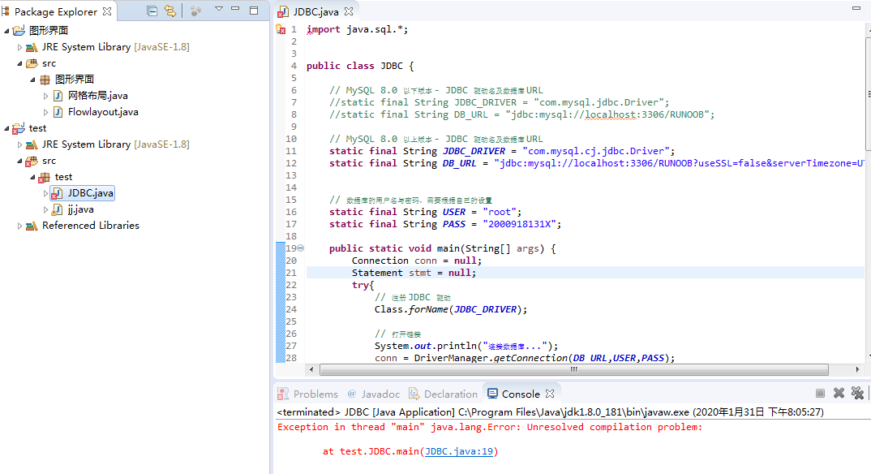This screenshot has width=871, height=474.
Task: Collapse main method fold at line 19
Action: [301, 248]
